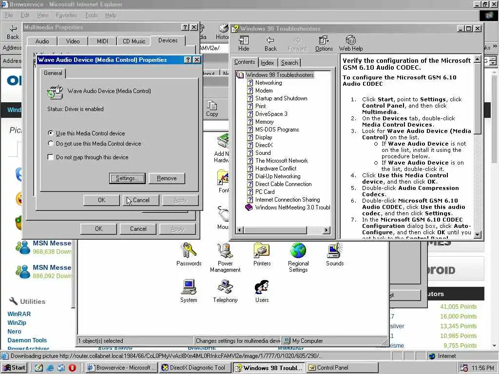The width and height of the screenshot is (499, 374).
Task: Click the task scheduler tray icon
Action: (x=464, y=368)
